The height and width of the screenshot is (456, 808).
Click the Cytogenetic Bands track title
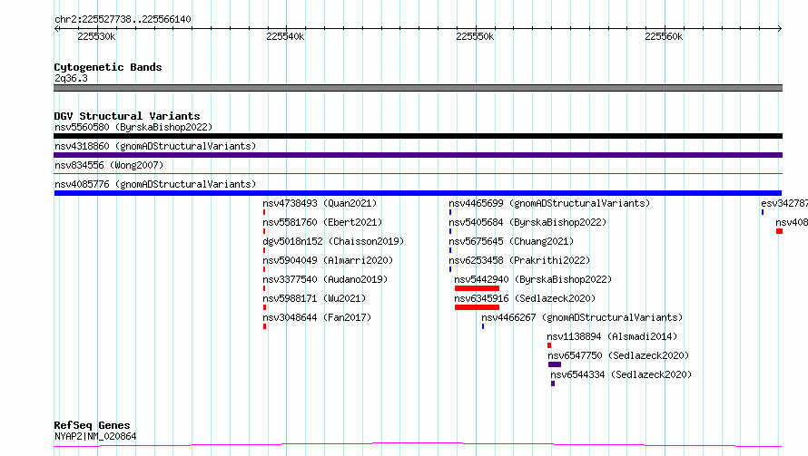pos(108,67)
